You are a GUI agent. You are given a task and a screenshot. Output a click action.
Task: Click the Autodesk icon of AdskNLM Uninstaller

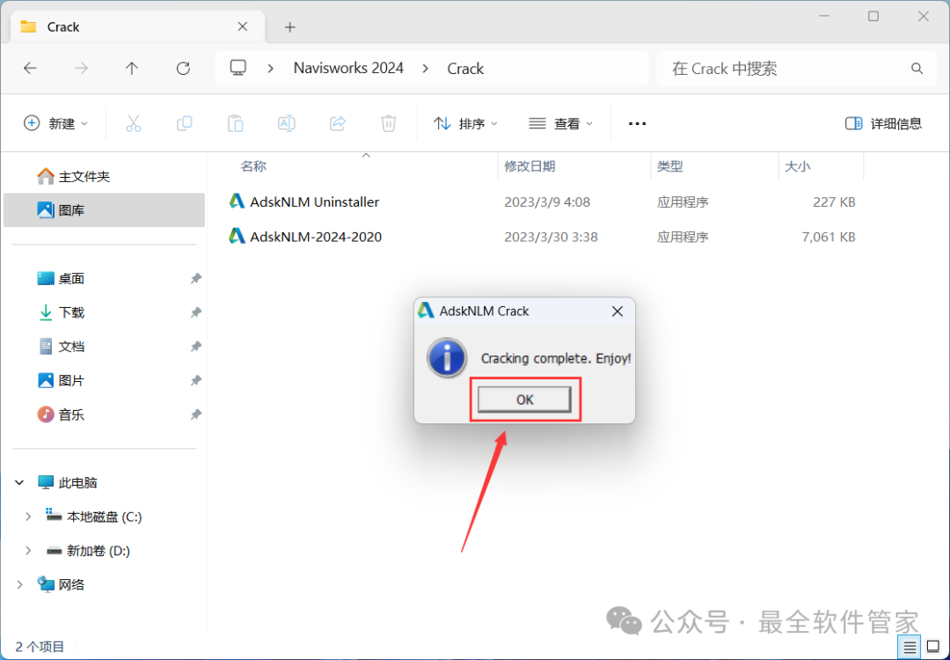tap(237, 202)
